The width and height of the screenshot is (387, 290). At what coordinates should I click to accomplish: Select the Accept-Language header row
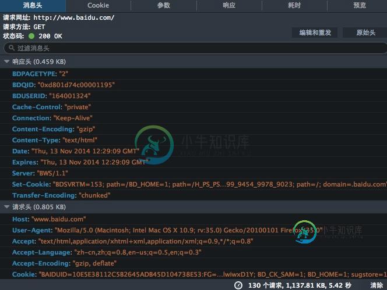pos(193,252)
